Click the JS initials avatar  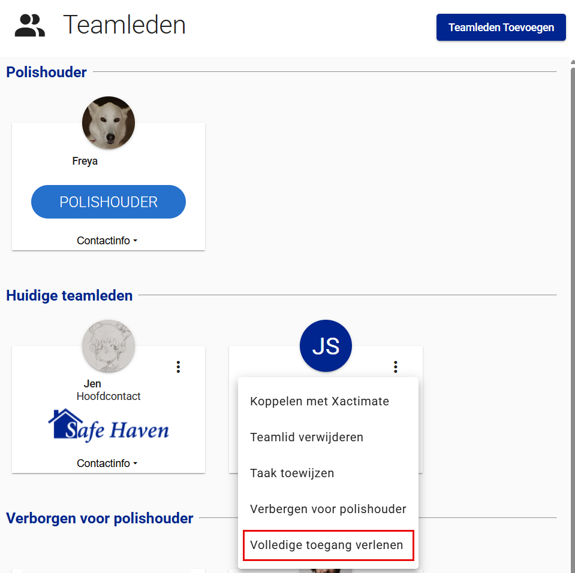[x=326, y=346]
